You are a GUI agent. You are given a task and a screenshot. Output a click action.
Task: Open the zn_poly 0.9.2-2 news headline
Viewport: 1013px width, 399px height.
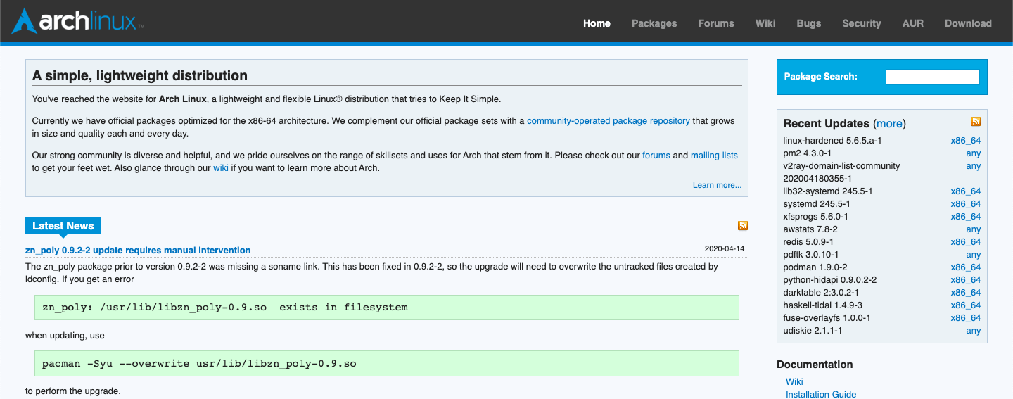(138, 251)
